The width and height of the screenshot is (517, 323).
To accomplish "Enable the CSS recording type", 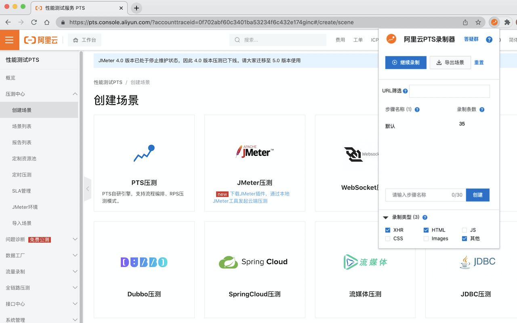I will pos(388,239).
